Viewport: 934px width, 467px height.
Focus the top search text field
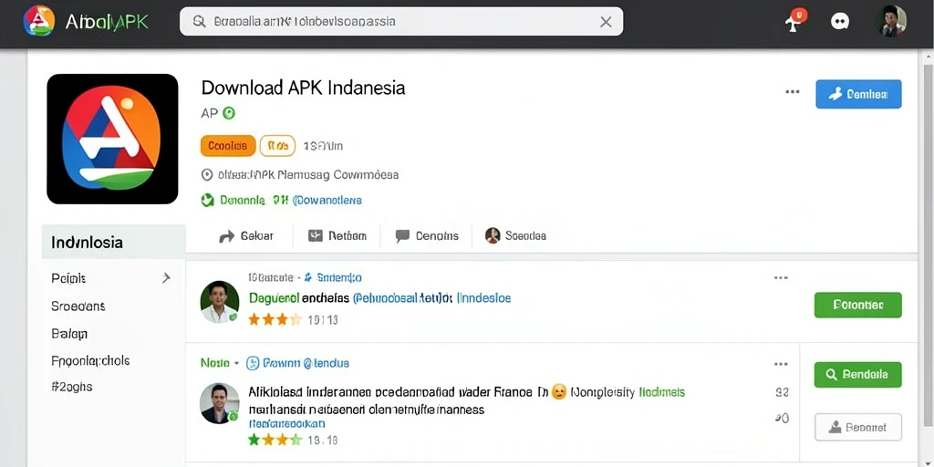[401, 22]
